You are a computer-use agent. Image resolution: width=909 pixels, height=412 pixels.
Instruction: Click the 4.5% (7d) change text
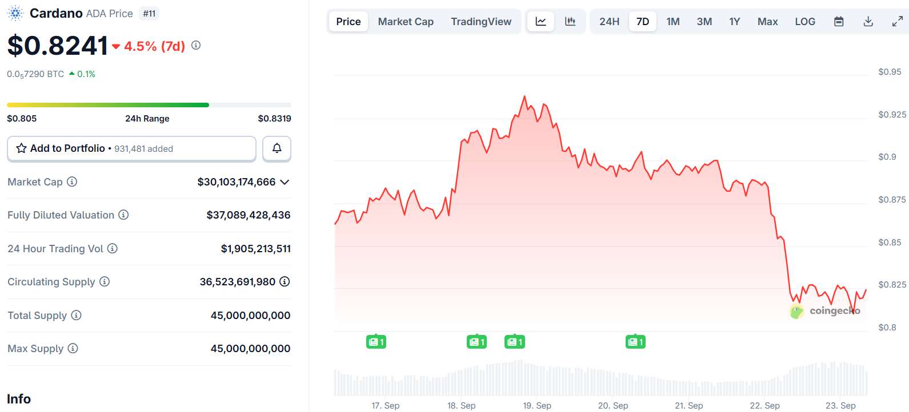[x=155, y=46]
